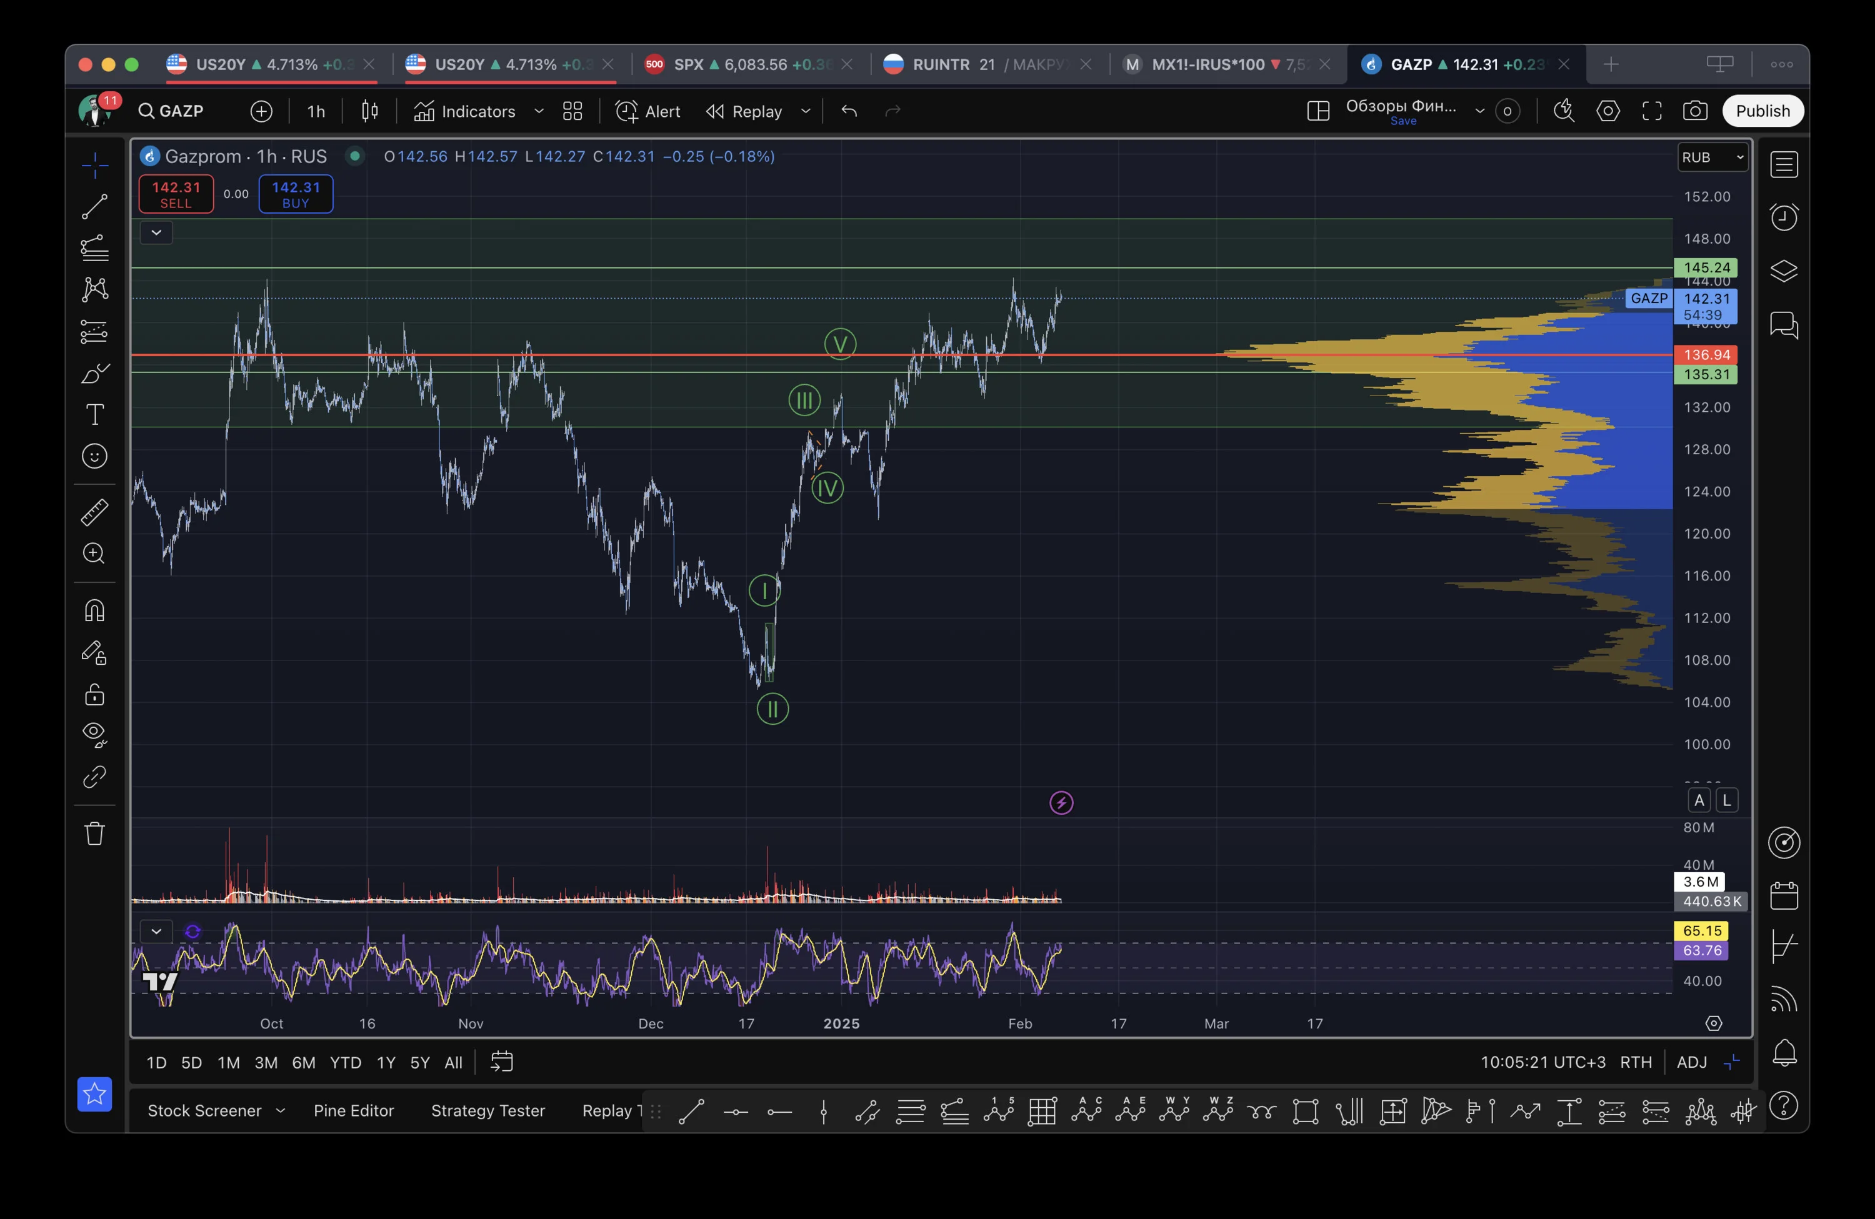Collapse the main chart indicator legend
The height and width of the screenshot is (1219, 1875).
[x=156, y=232]
